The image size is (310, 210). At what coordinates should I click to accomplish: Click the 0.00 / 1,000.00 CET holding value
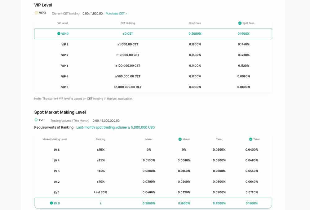[92, 13]
